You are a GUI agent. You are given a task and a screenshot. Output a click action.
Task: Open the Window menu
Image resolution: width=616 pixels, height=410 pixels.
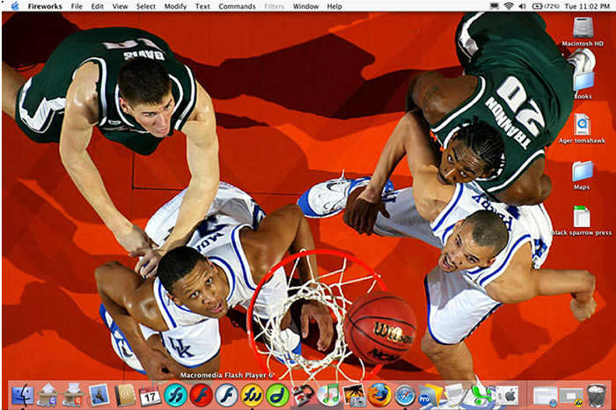(305, 6)
